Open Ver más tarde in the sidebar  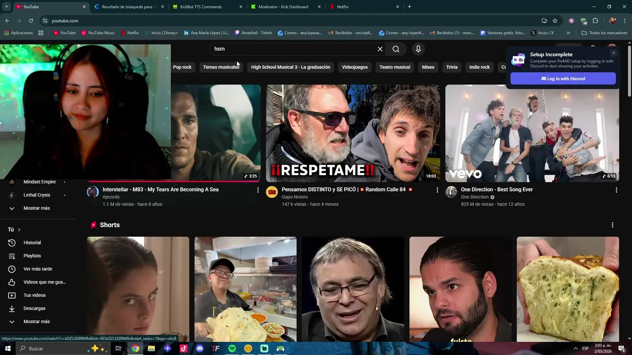coord(38,269)
